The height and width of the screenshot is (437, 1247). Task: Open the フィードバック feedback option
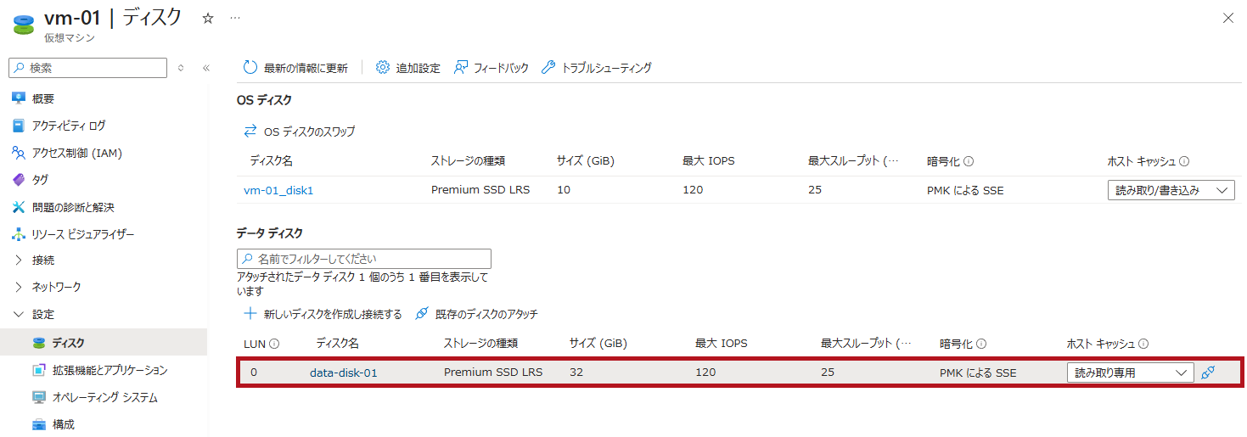point(491,68)
